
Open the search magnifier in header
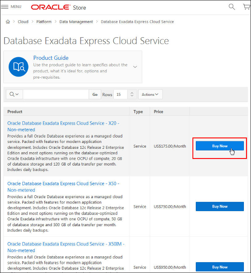click(x=232, y=7)
